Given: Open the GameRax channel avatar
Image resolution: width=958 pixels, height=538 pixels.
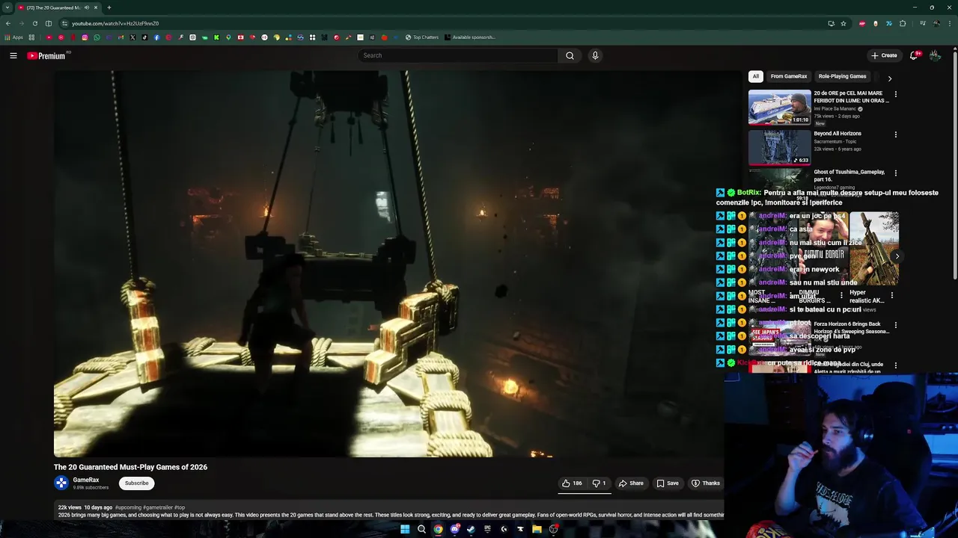Looking at the screenshot, I should coord(61,483).
